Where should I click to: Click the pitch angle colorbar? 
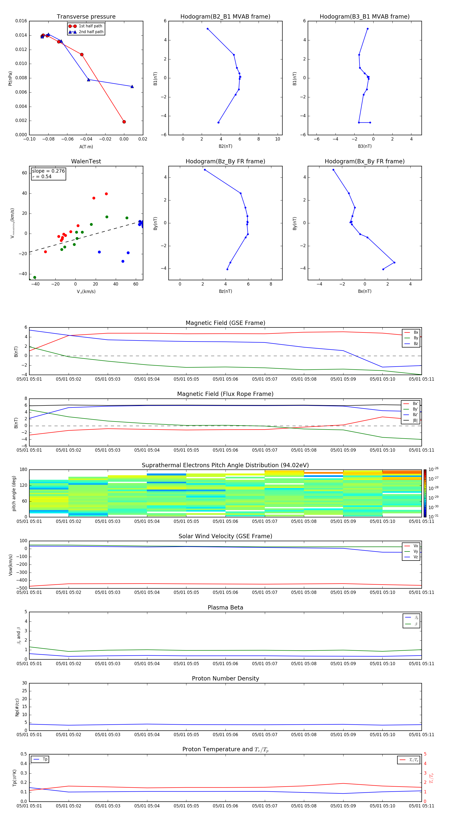click(425, 493)
